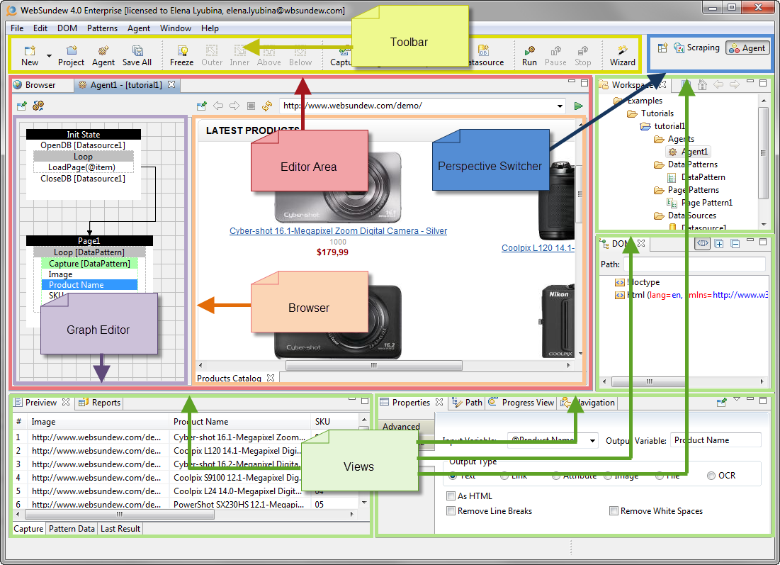Click the green Go arrow beside URL

(579, 106)
